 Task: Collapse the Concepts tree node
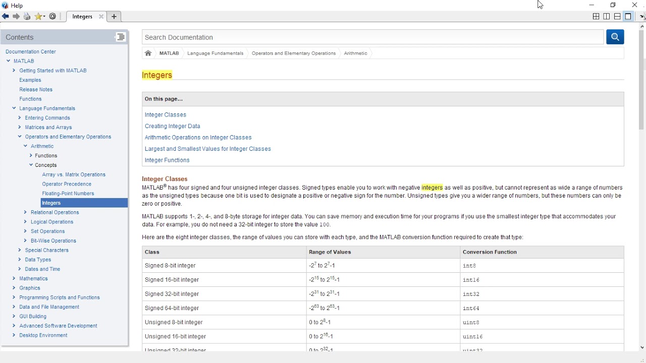pyautogui.click(x=31, y=165)
